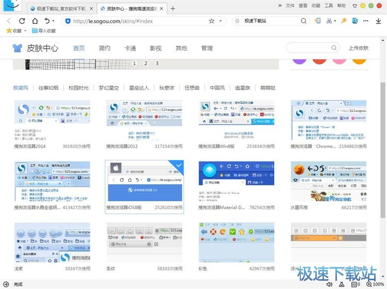Select the 卡通 category tab

coord(130,48)
